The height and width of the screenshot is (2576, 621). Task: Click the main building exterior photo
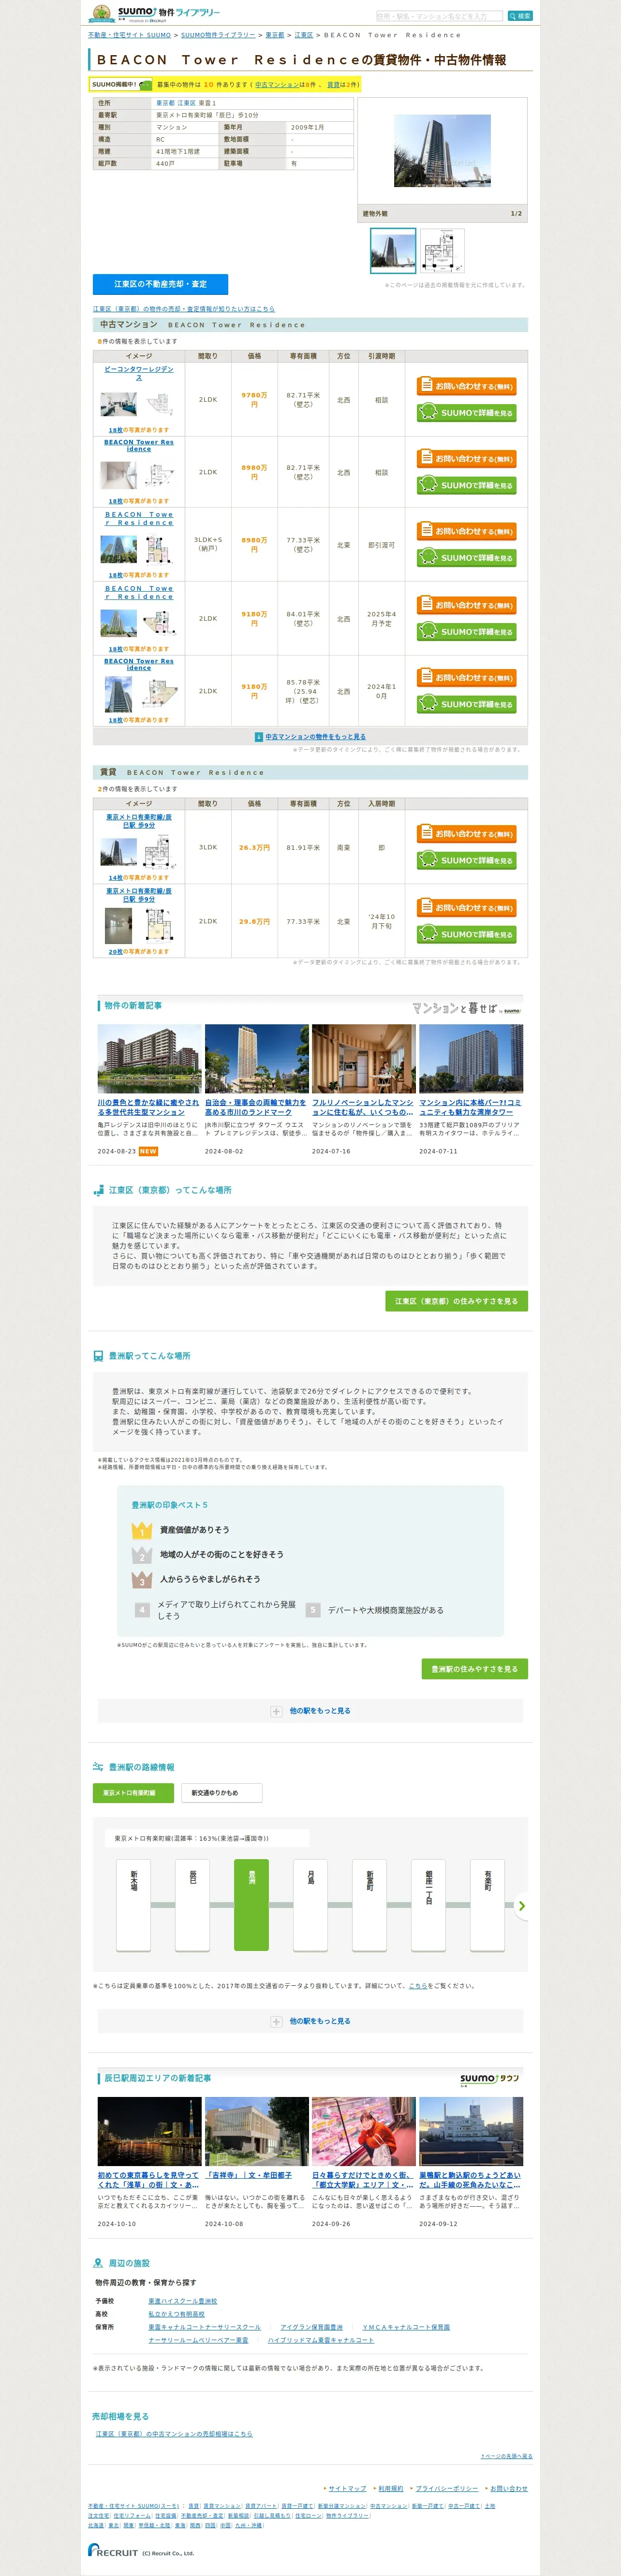pos(442,151)
